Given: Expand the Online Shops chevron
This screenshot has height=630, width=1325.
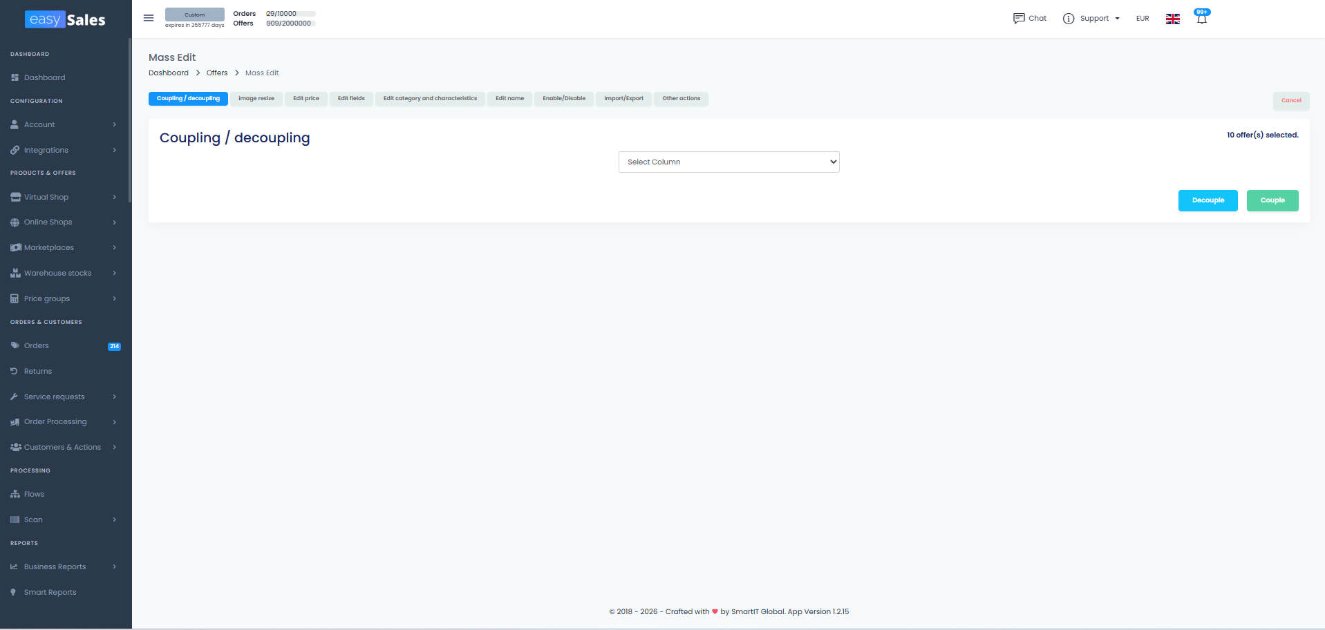Looking at the screenshot, I should pos(114,222).
